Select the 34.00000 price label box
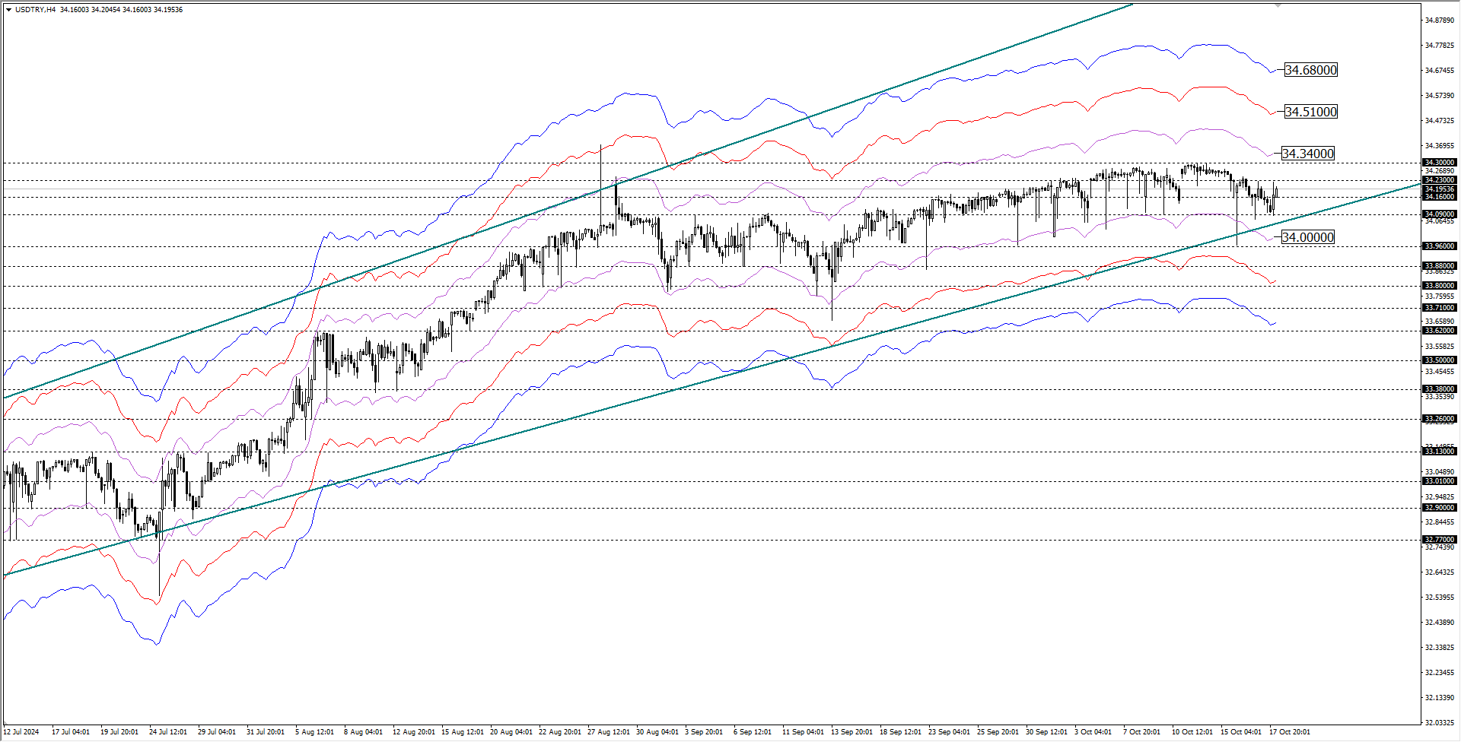This screenshot has width=1461, height=742. click(x=1307, y=237)
